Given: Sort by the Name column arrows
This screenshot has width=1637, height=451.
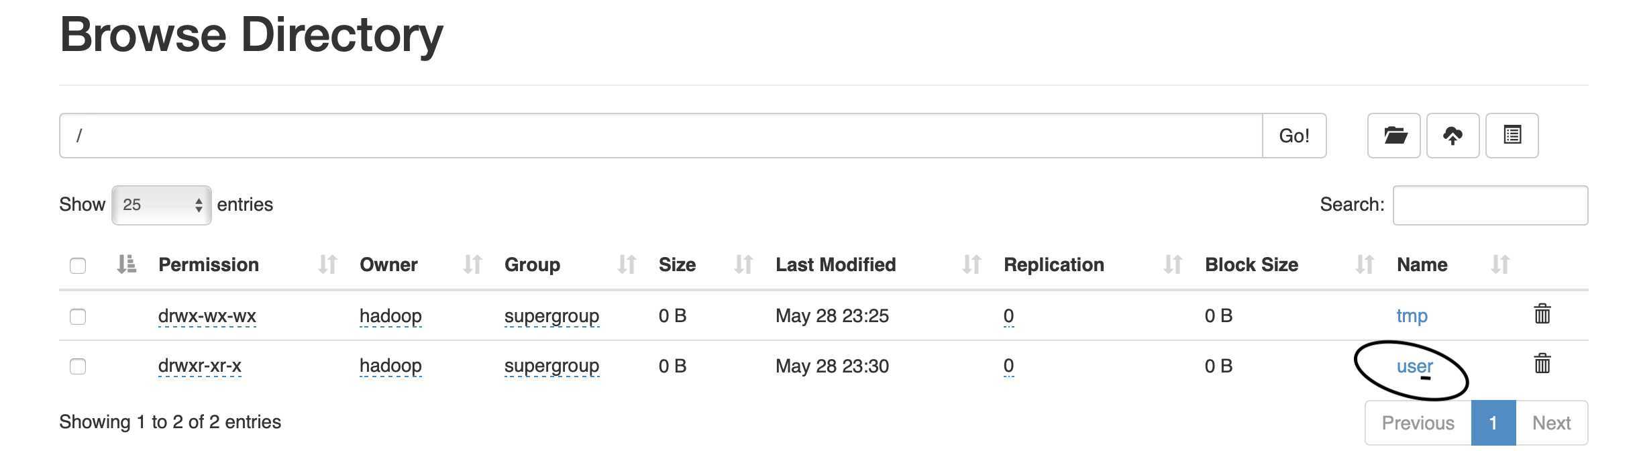Looking at the screenshot, I should [1500, 264].
